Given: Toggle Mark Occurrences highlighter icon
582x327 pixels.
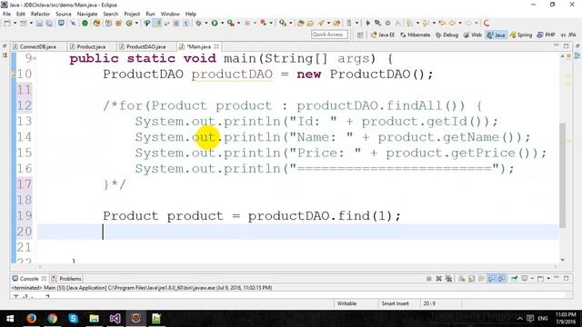Looking at the screenshot, I should (x=157, y=23).
